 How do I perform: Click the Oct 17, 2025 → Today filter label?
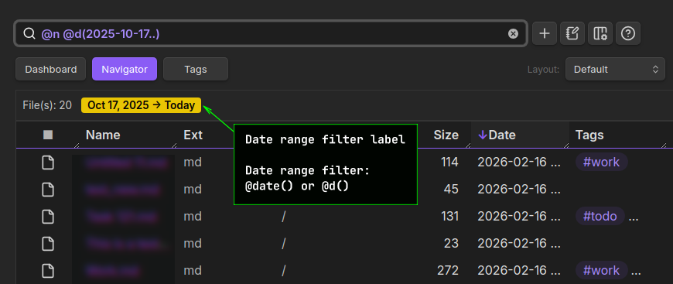[x=142, y=105]
